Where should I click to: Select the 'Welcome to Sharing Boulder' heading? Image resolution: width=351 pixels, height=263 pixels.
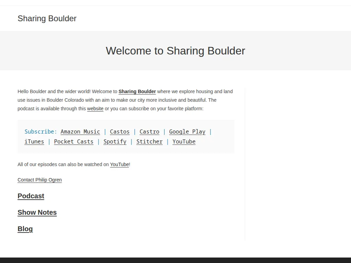175,51
